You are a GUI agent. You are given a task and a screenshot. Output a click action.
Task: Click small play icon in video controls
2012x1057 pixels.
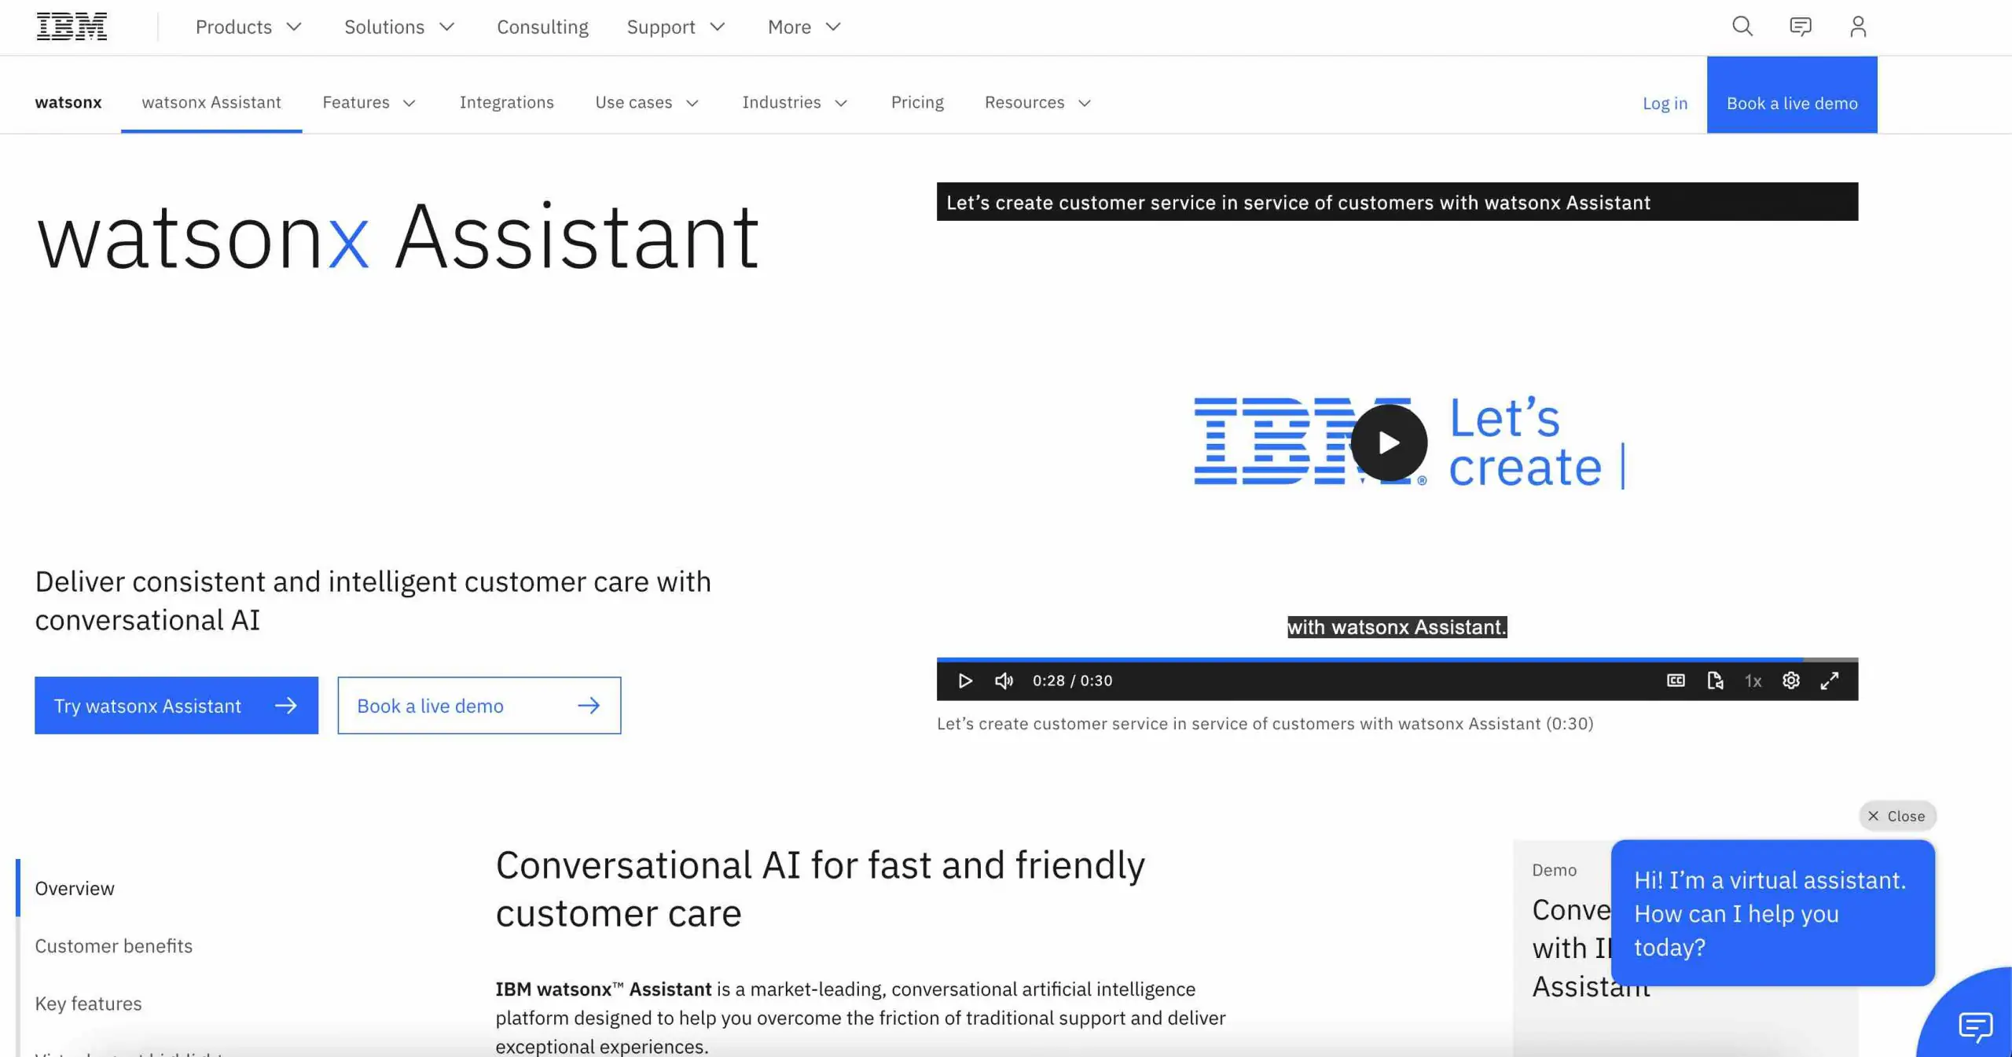pos(965,681)
